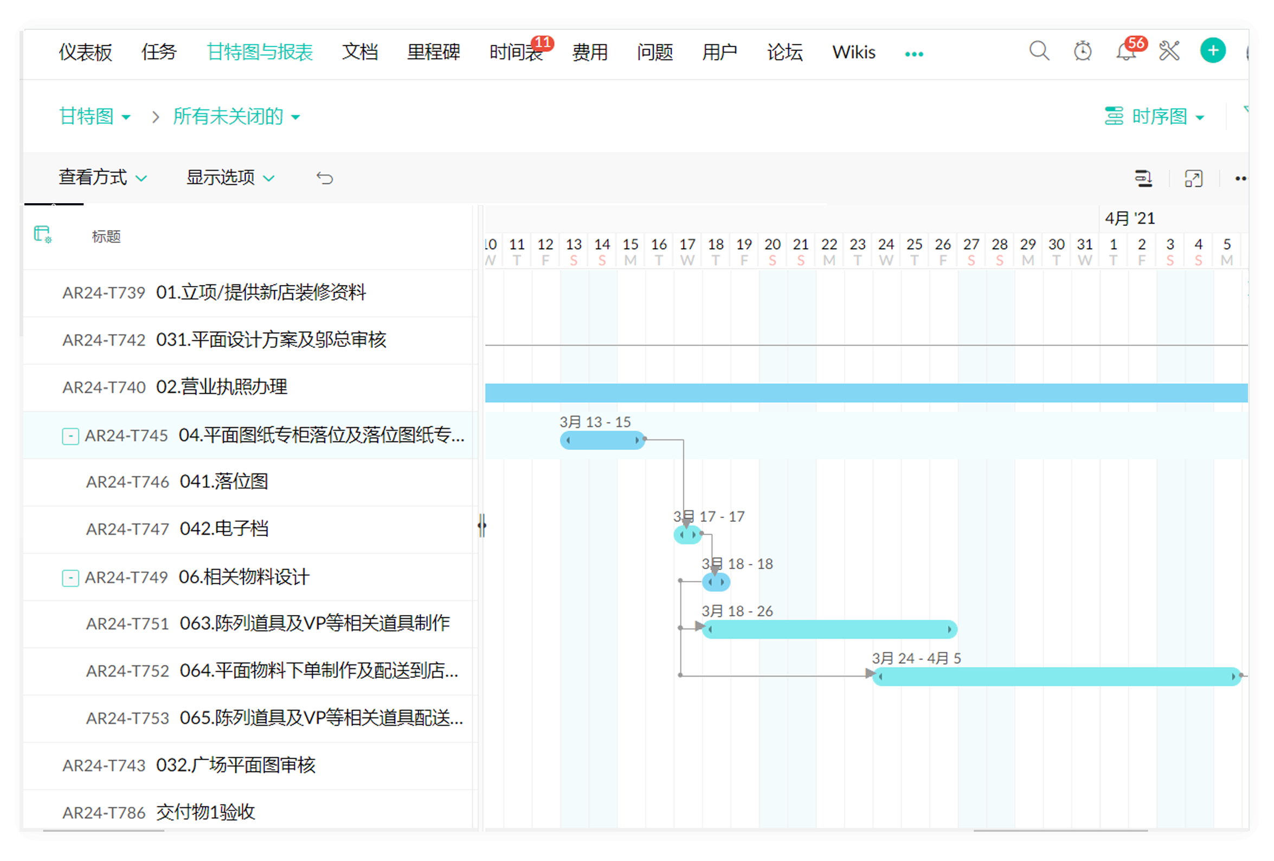1274x861 pixels.
Task: Expand the 显示选项 dropdown
Action: tap(230, 178)
